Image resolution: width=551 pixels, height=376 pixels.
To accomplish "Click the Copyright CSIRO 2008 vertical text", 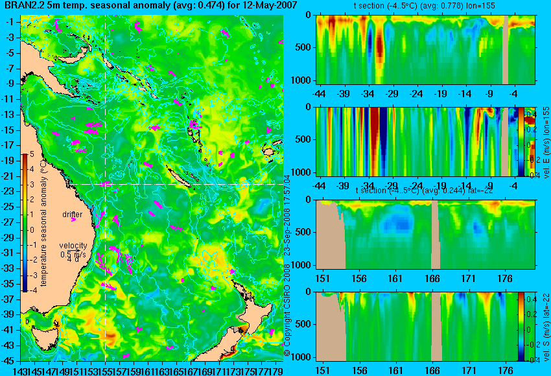I will (x=287, y=309).
